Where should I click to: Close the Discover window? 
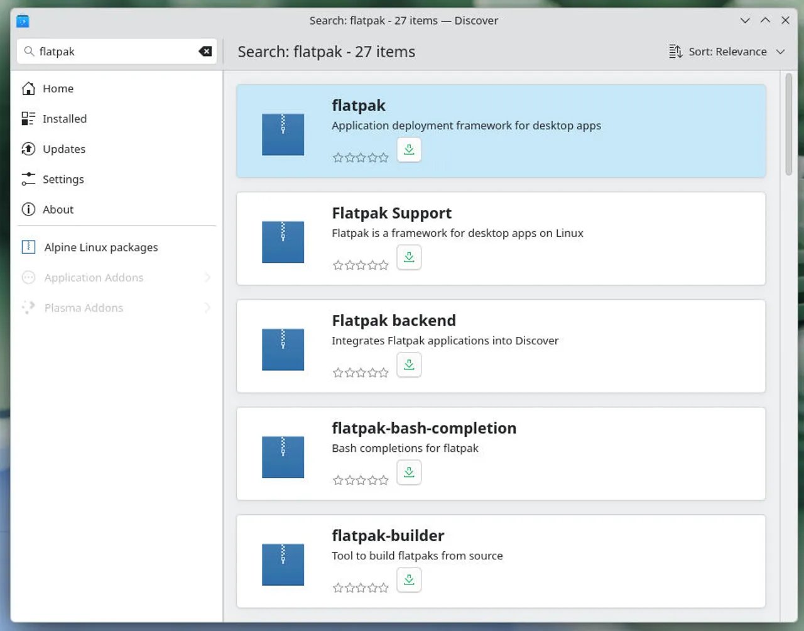coord(785,21)
